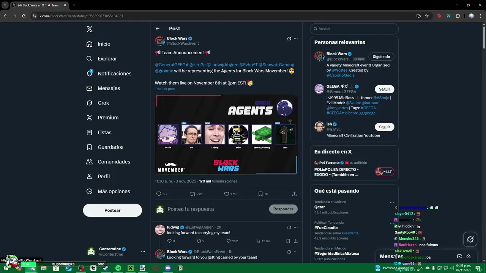Open the Qatar trend

(354, 207)
